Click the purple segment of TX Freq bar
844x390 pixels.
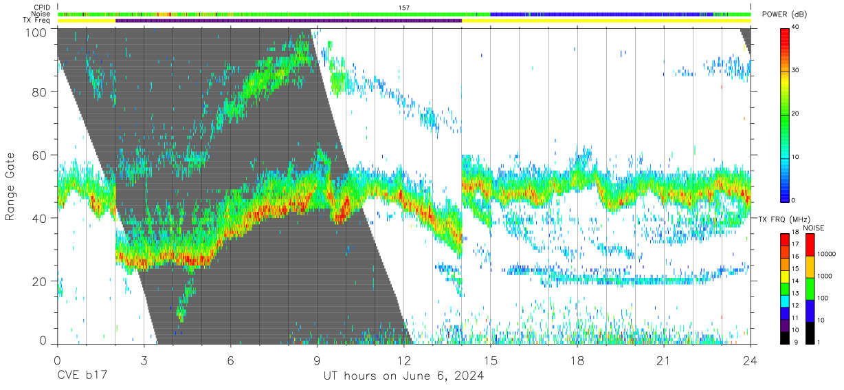(289, 21)
